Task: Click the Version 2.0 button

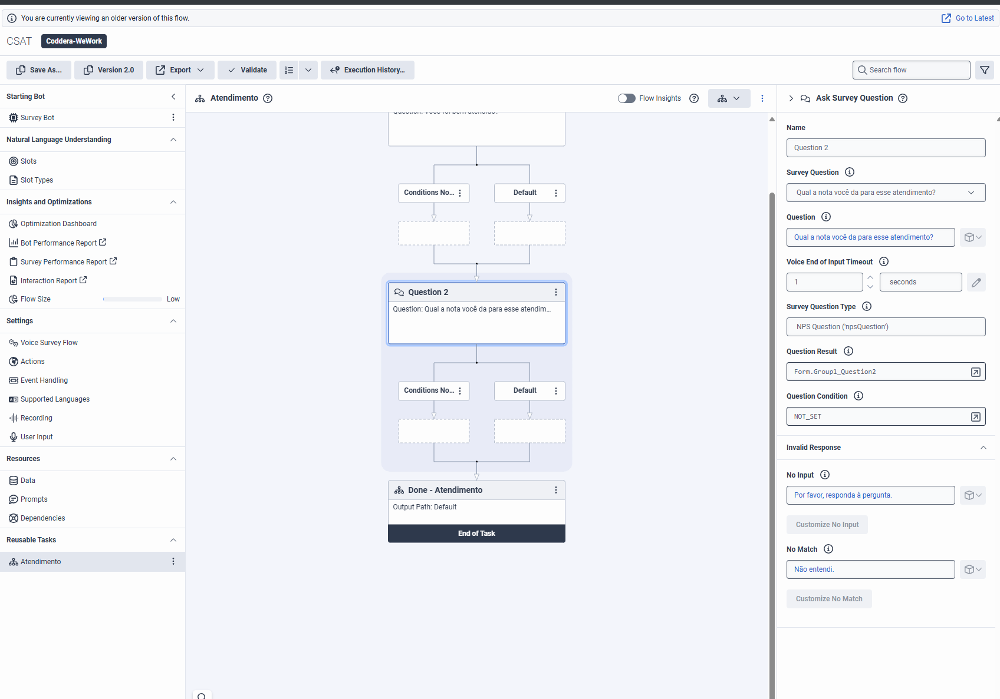Action: tap(108, 70)
